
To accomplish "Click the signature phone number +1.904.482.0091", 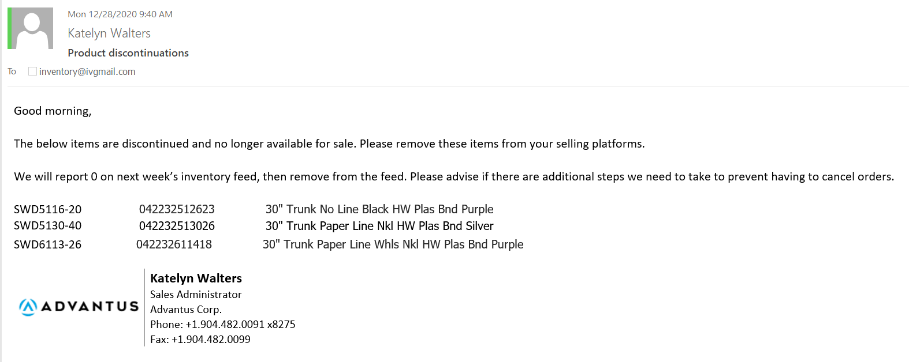I will [225, 325].
